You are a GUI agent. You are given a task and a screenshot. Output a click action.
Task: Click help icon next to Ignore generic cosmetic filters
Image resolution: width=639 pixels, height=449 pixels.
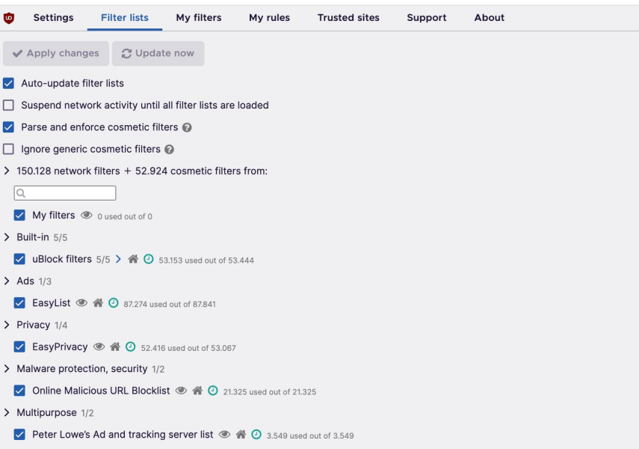point(169,150)
